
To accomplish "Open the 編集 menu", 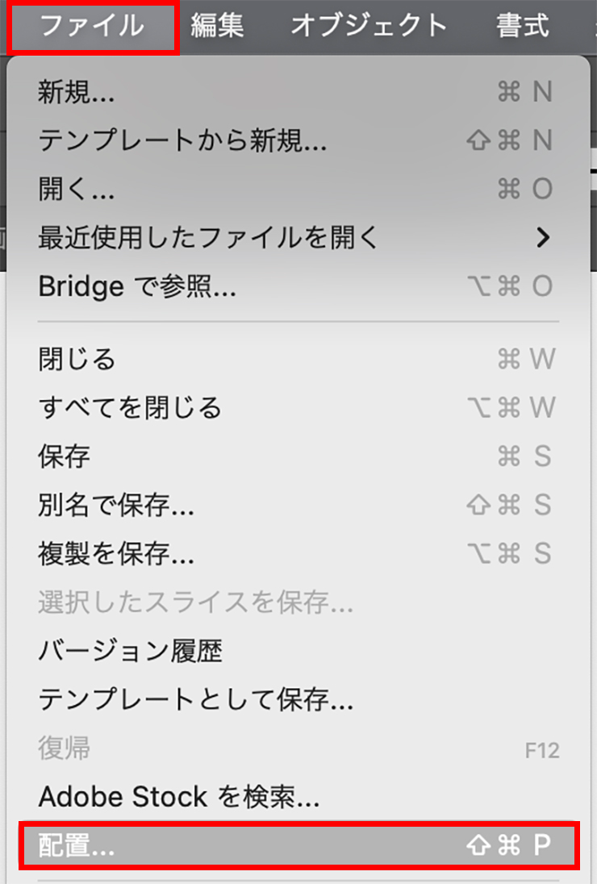I will [217, 25].
